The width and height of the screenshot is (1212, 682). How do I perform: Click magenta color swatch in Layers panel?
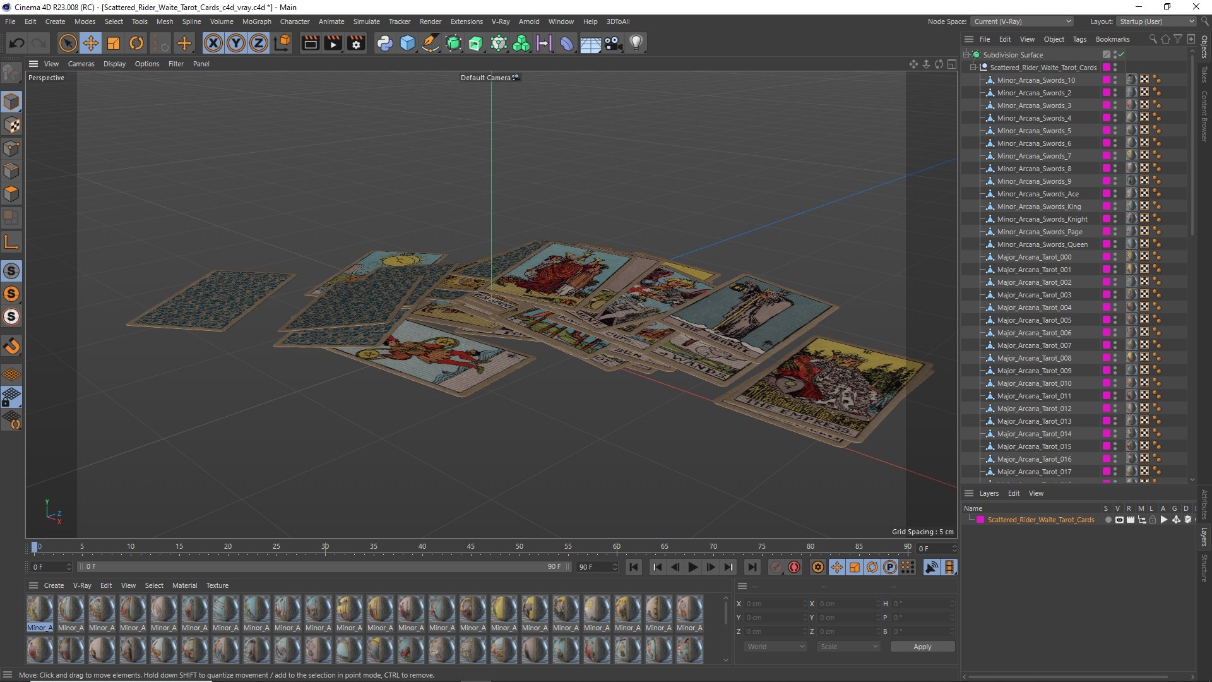[x=980, y=520]
